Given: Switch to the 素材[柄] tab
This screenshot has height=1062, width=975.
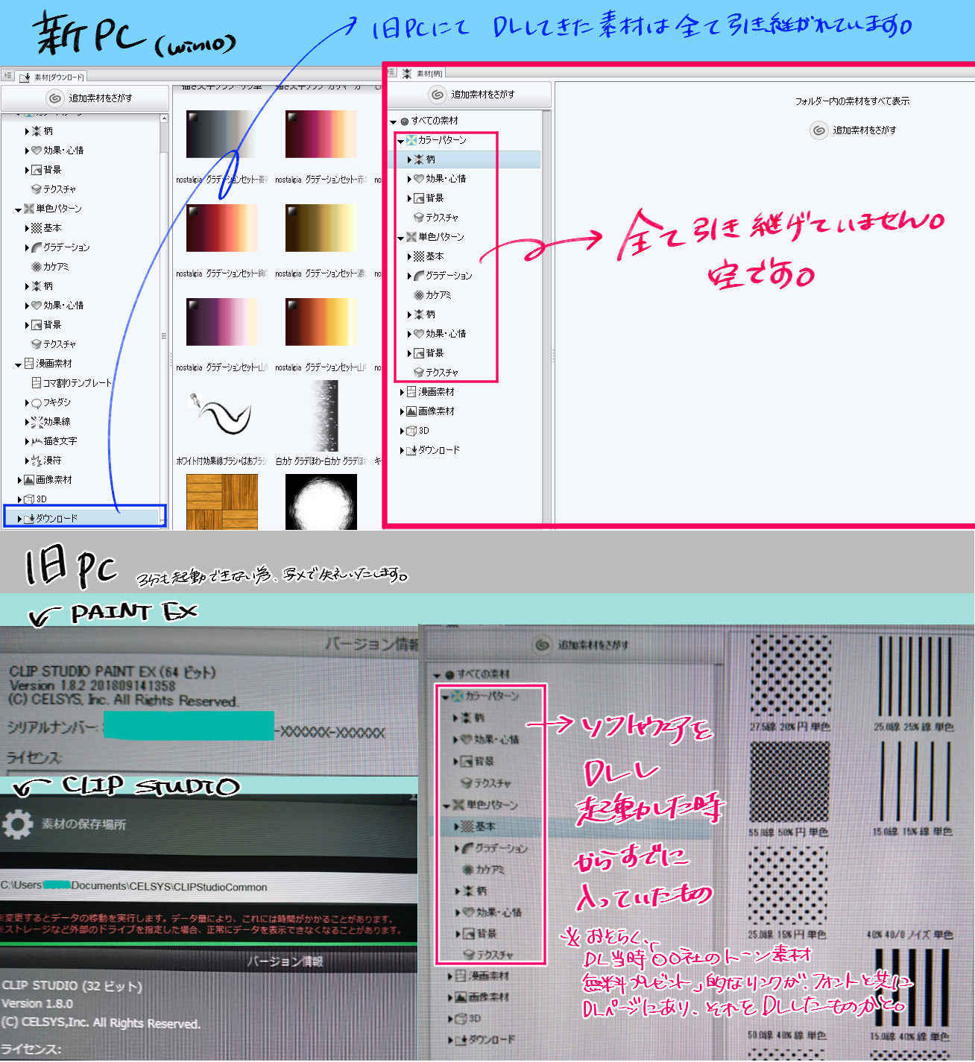Looking at the screenshot, I should [x=423, y=73].
